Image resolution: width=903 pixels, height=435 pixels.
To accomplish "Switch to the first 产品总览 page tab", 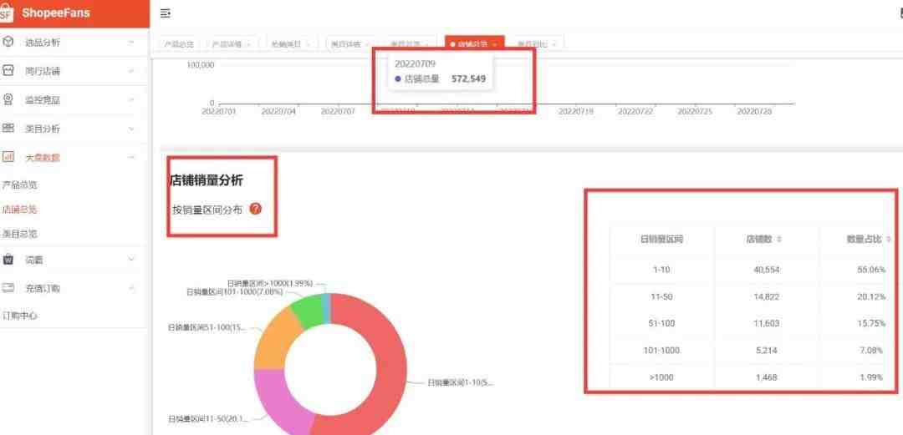I will (x=179, y=43).
